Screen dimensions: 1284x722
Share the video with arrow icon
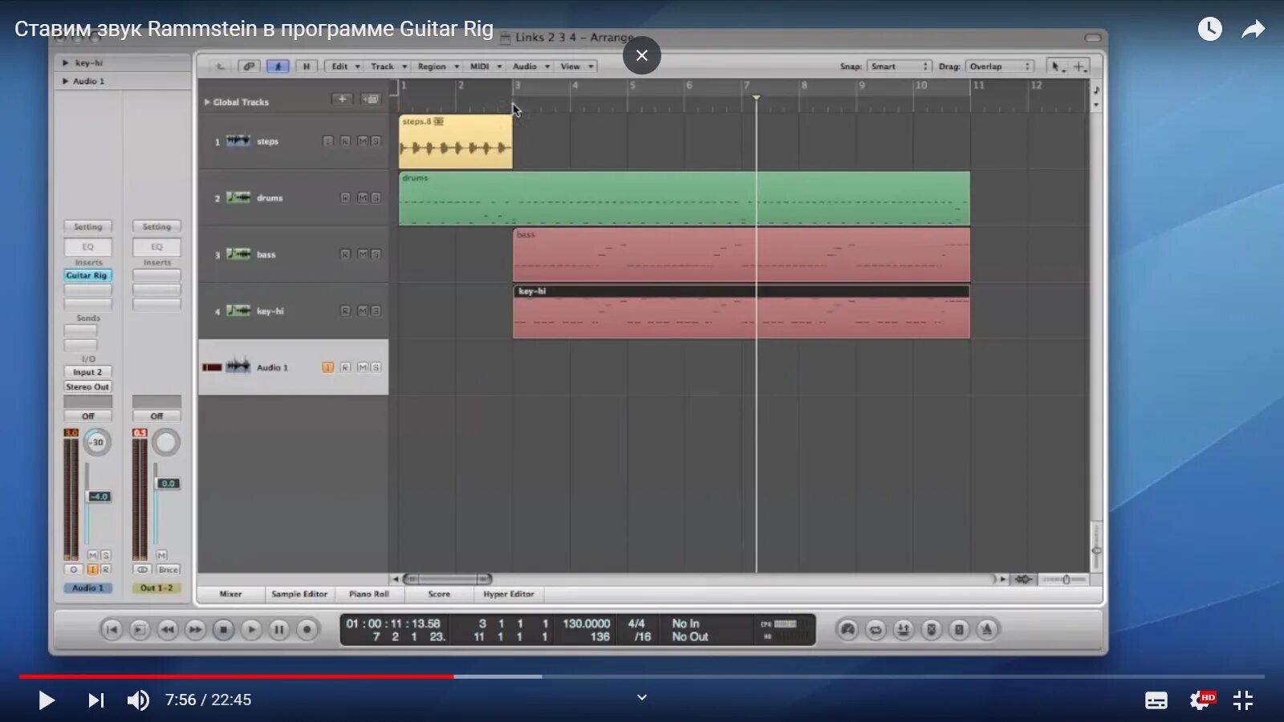coord(1254,30)
